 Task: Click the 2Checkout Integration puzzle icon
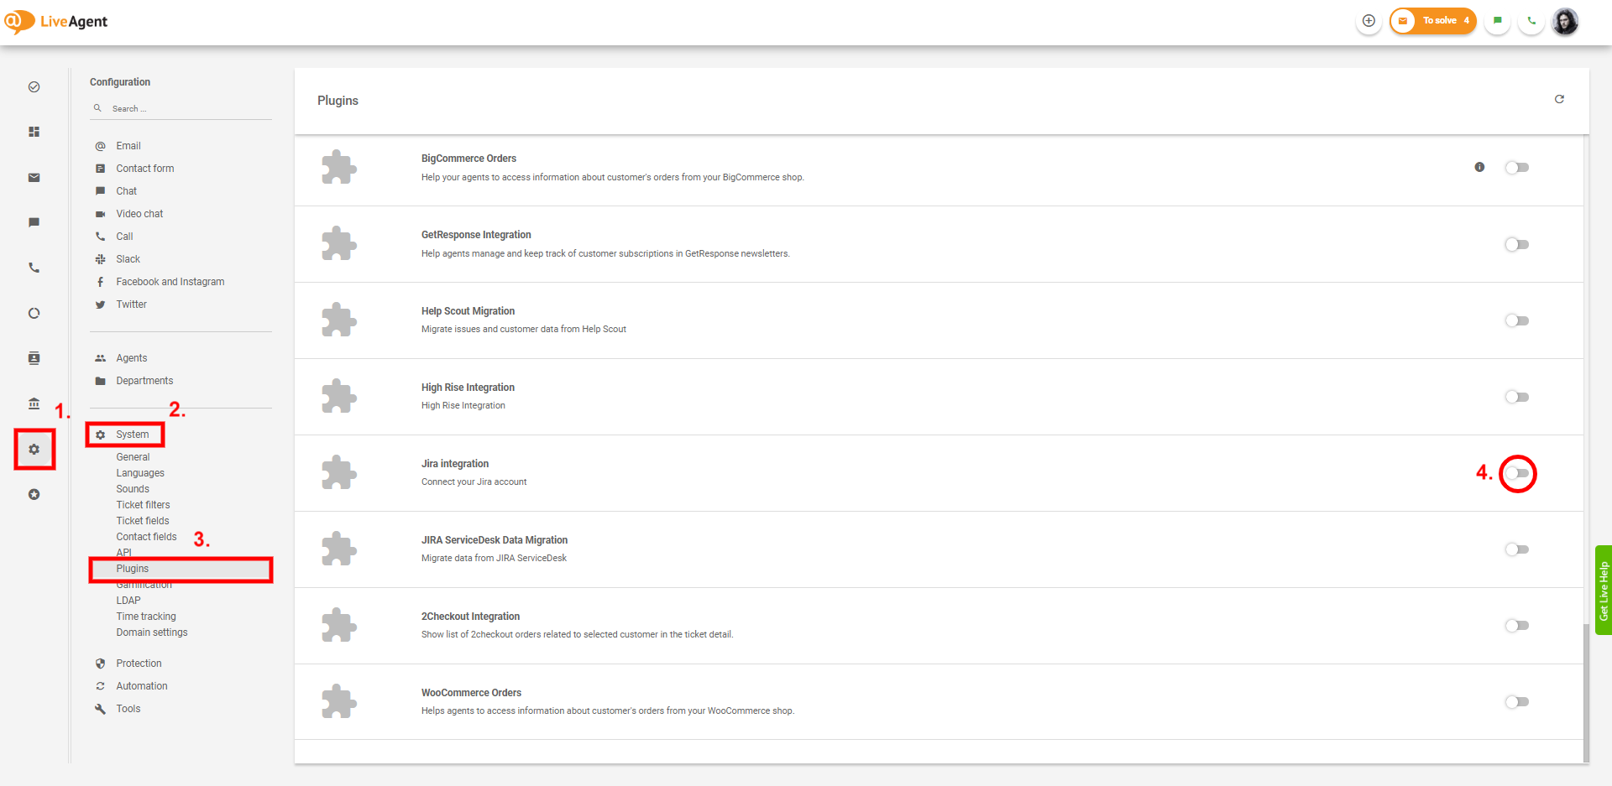pos(339,626)
